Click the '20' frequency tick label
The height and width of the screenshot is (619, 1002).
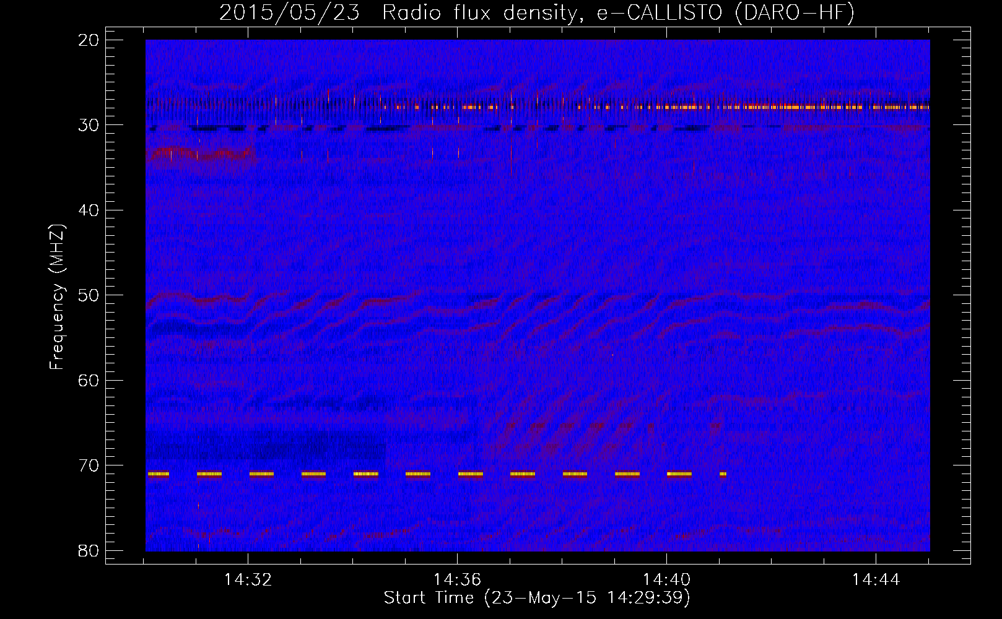point(89,40)
